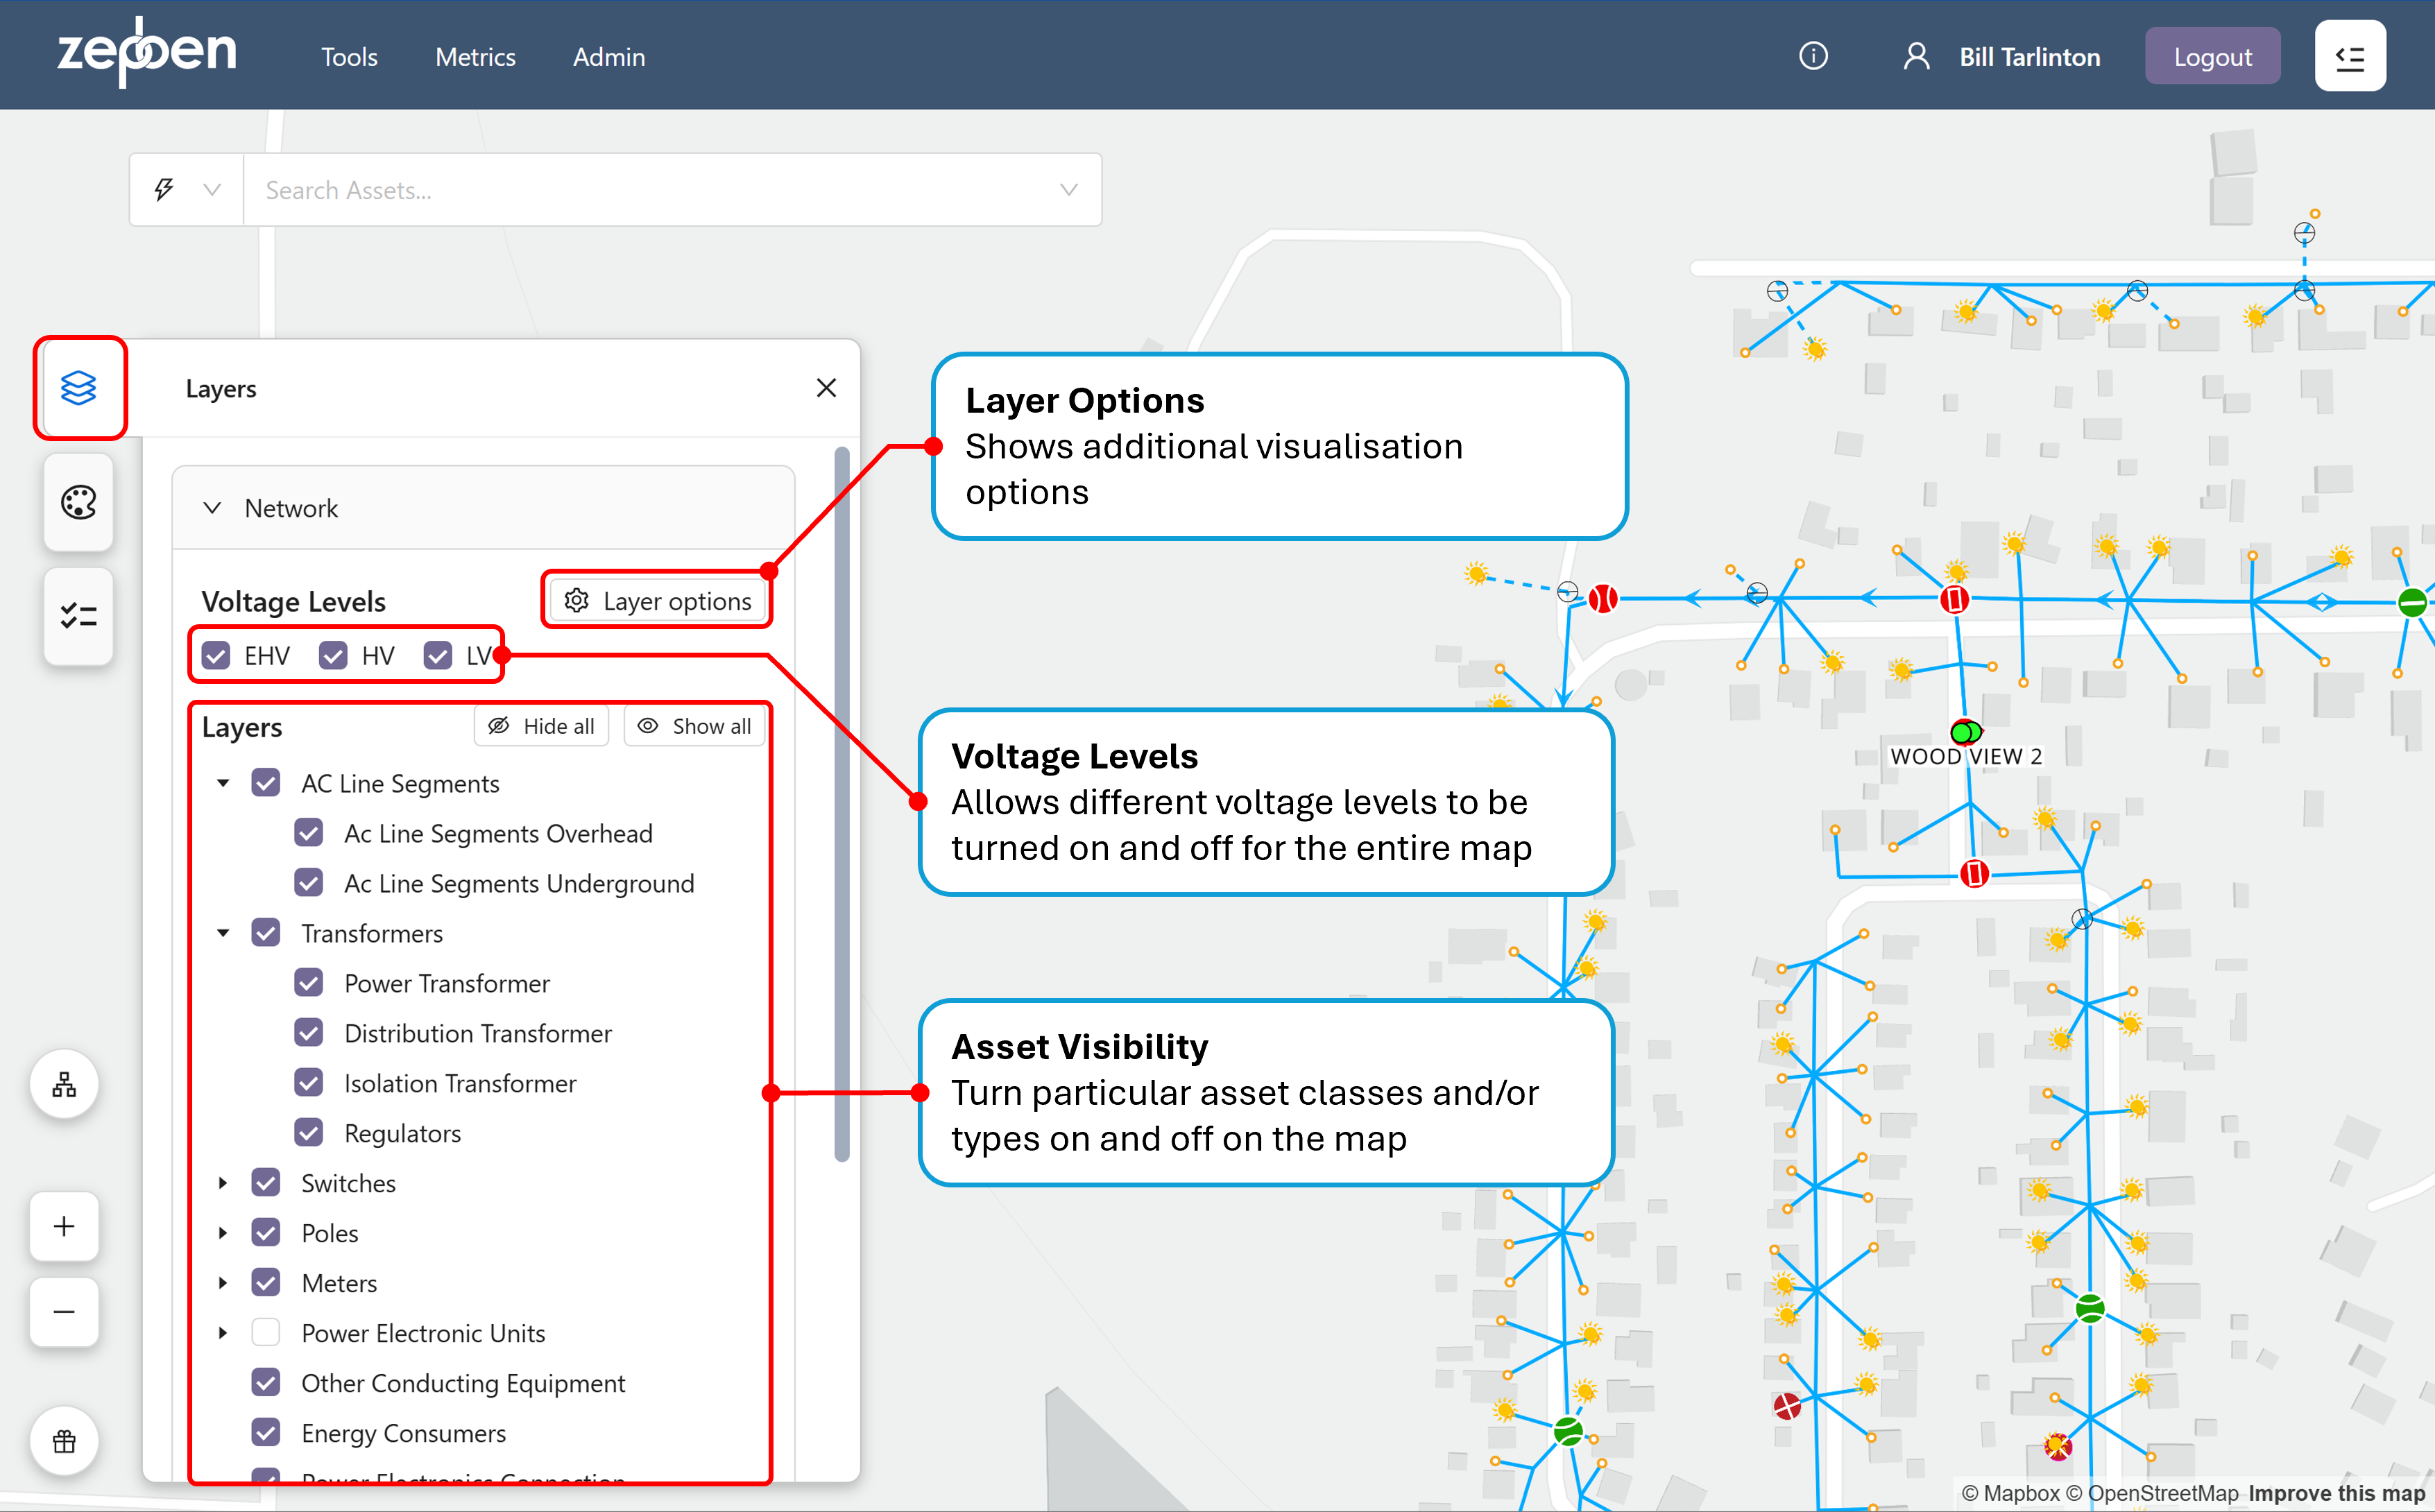This screenshot has width=2435, height=1512.
Task: Click the user profile icon
Action: [x=1916, y=56]
